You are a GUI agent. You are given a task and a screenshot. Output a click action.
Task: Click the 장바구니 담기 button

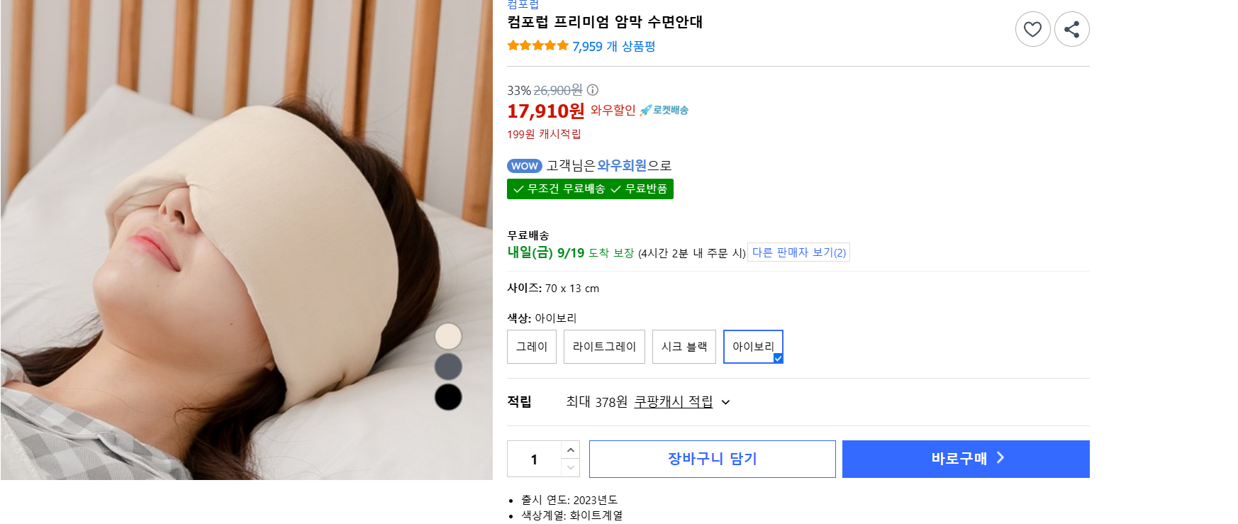pyautogui.click(x=712, y=459)
